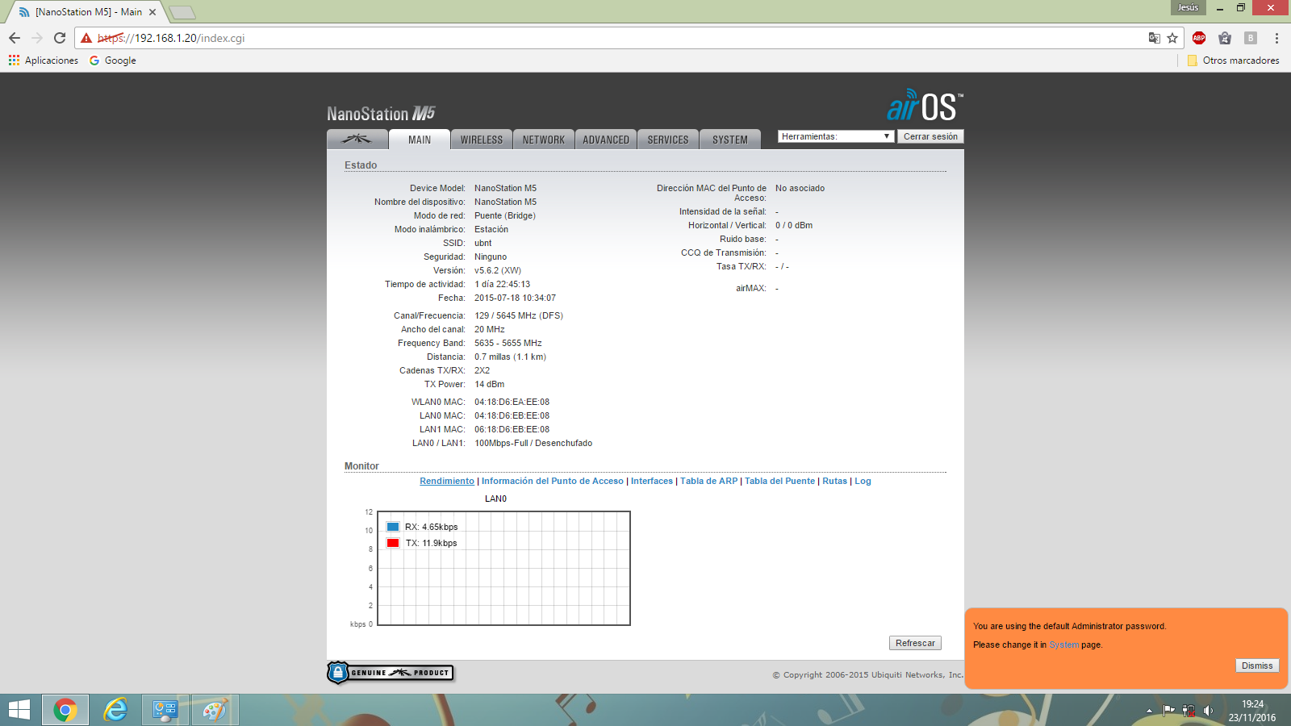The height and width of the screenshot is (726, 1291).
Task: Open the shopping bag extension icon
Action: tap(1225, 38)
